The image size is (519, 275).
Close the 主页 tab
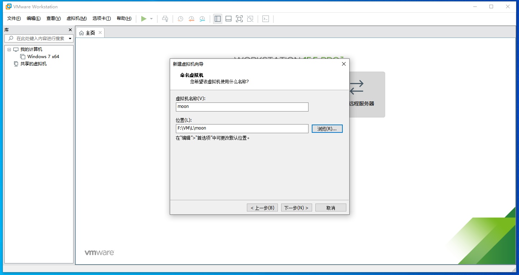tap(100, 32)
